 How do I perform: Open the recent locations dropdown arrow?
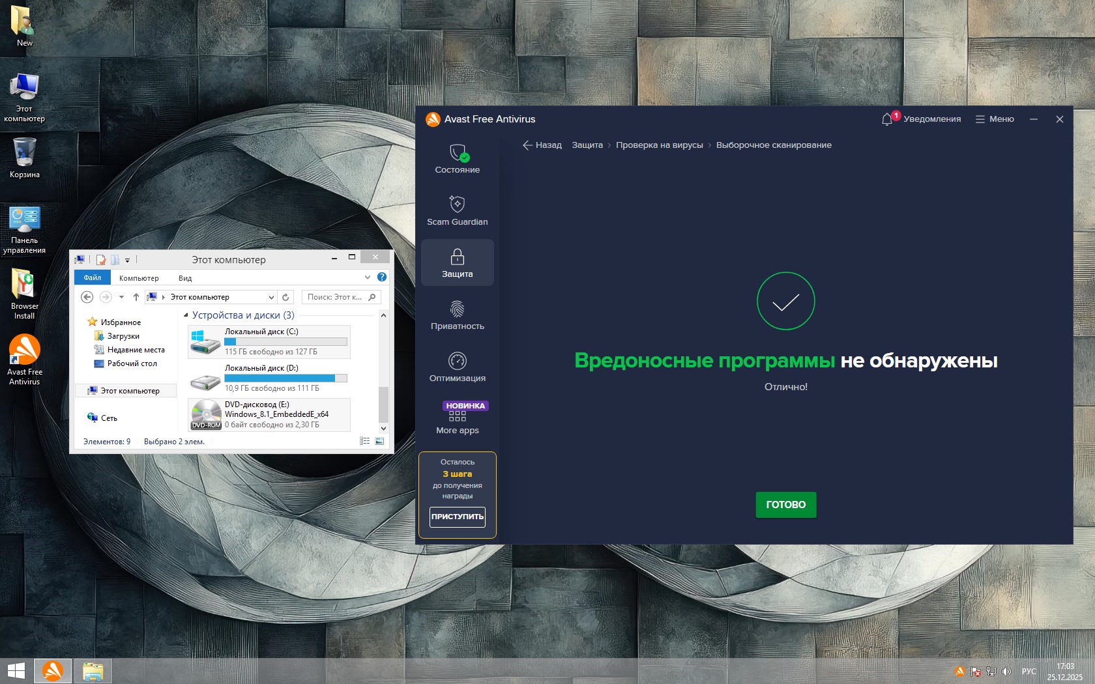pyautogui.click(x=121, y=297)
